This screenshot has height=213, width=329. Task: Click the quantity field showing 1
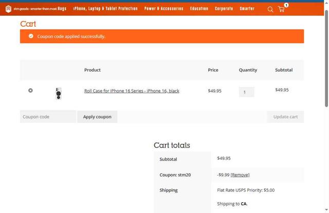247,92
